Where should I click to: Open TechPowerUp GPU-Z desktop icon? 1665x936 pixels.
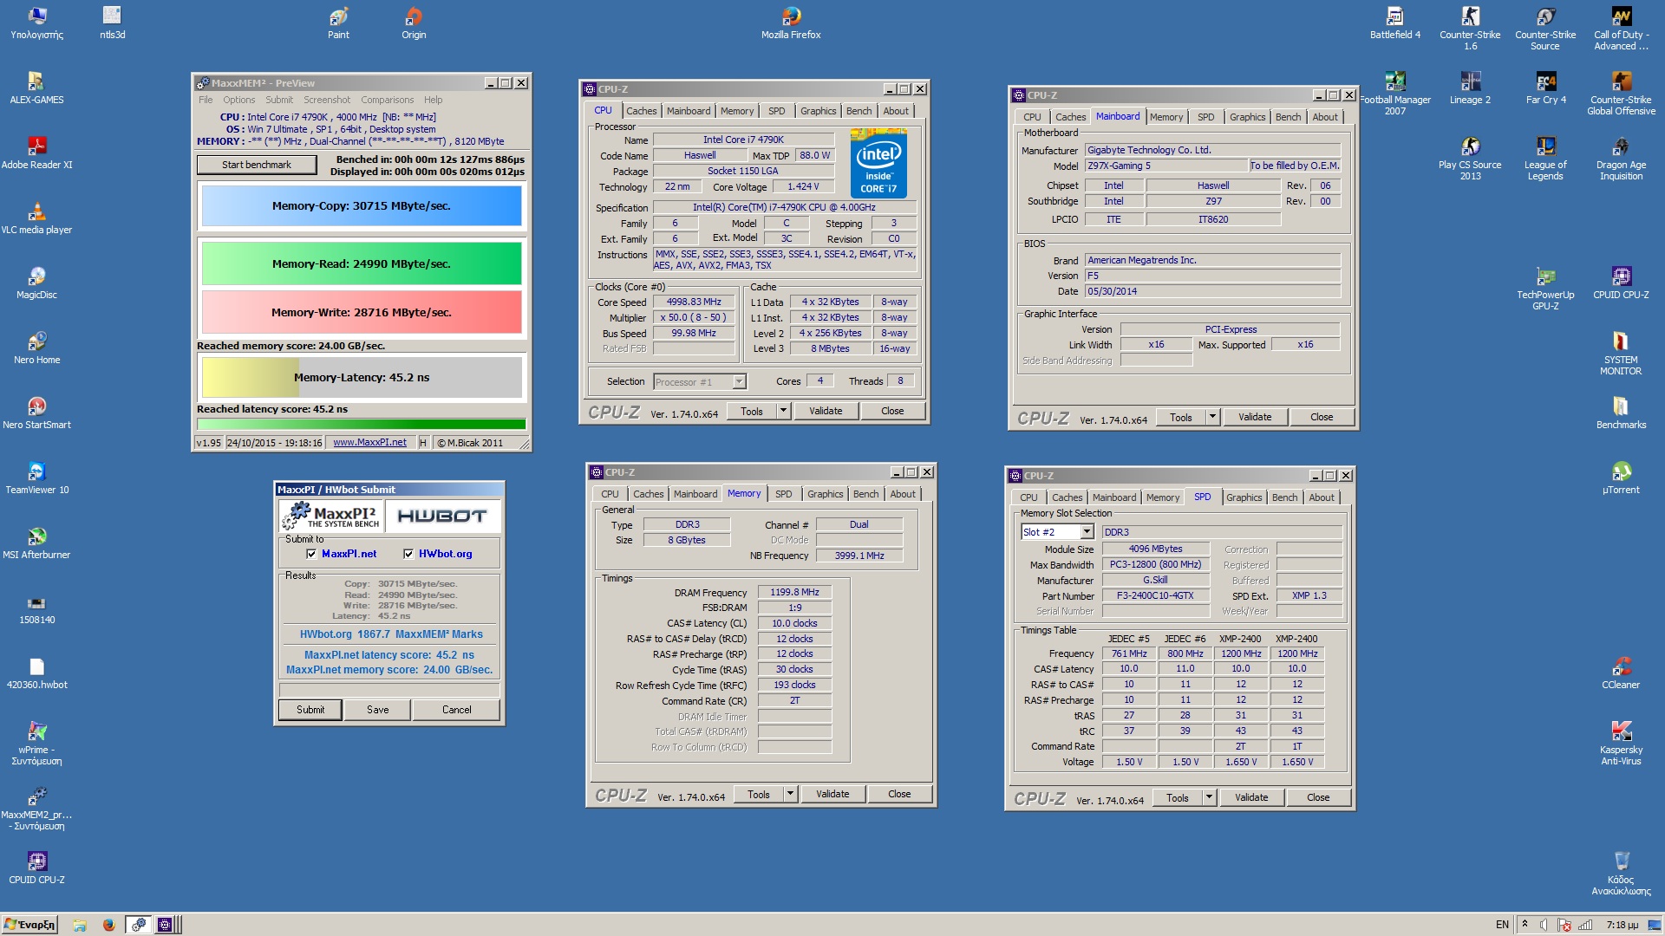point(1545,289)
